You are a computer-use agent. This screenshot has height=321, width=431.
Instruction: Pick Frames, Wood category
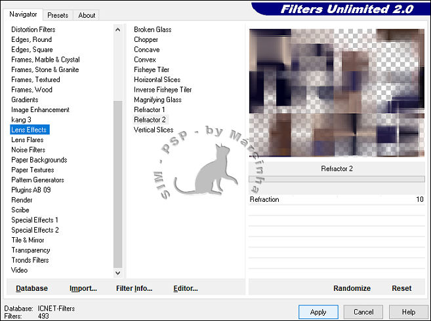(x=31, y=90)
